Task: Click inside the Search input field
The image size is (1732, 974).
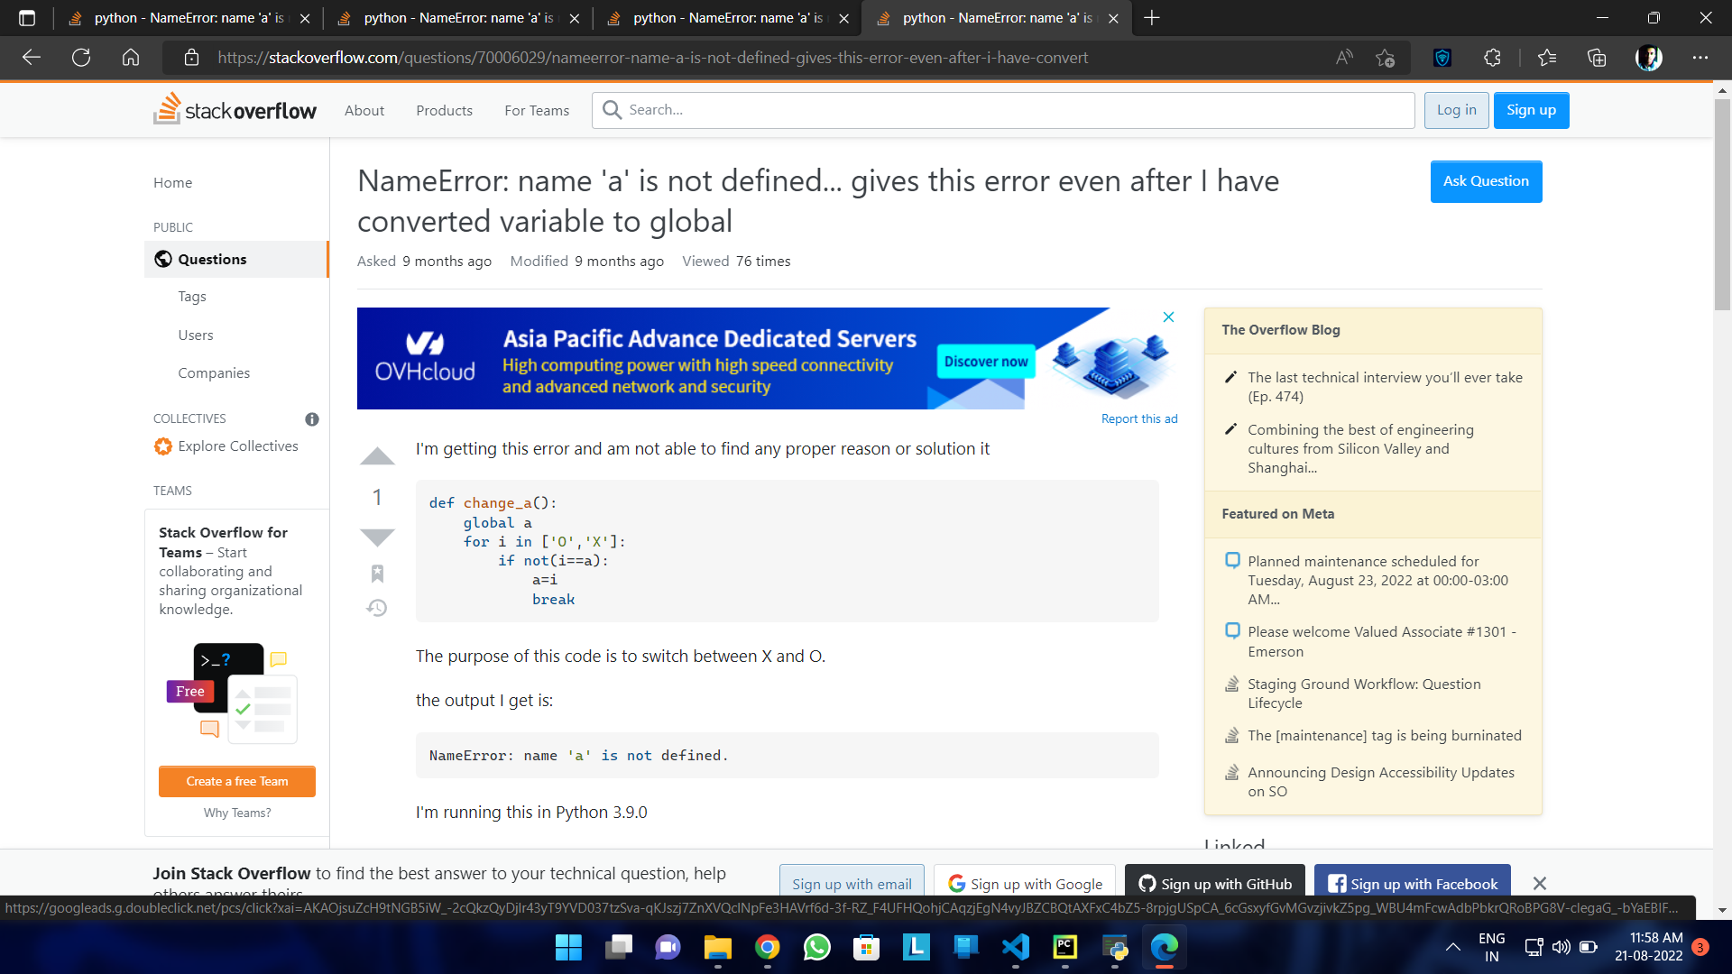Action: click(x=992, y=109)
